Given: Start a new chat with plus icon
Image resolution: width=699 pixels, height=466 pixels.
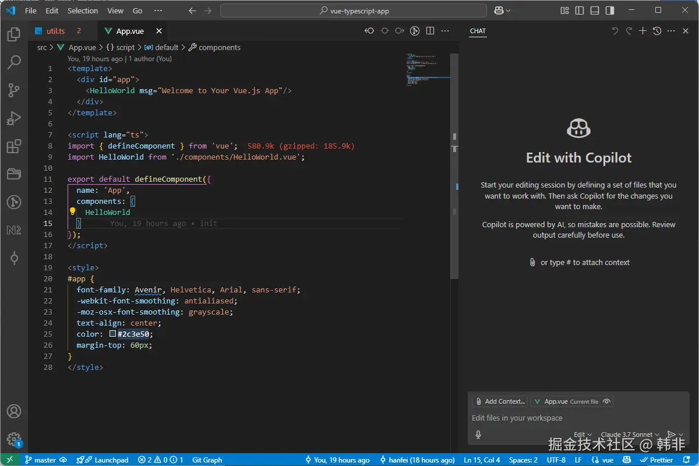Looking at the screenshot, I should point(642,31).
